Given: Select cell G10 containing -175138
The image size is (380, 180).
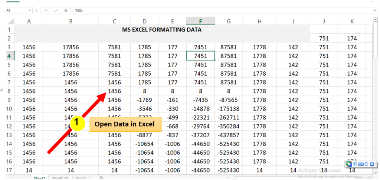Looking at the screenshot, I should 229,108.
